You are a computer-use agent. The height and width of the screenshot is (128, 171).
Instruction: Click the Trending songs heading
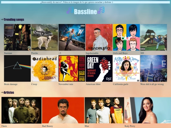click(14, 20)
